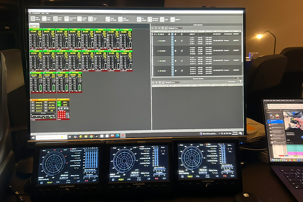Open Group by dropdown in Active devices
The image size is (303, 202).
coord(178,28)
